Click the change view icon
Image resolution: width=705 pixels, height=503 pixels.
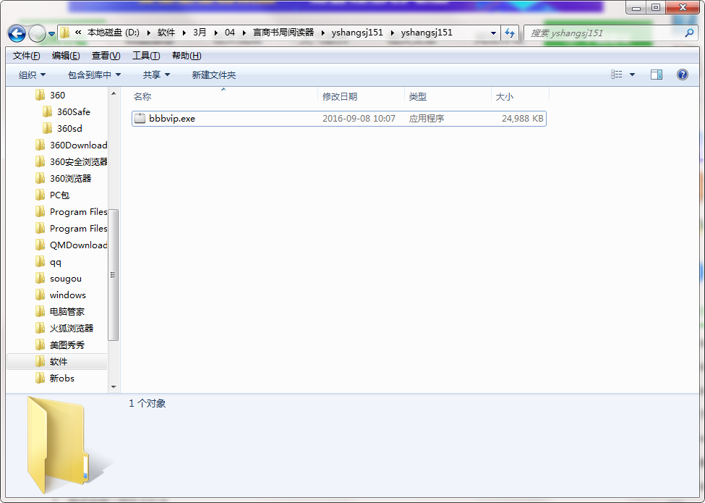617,75
